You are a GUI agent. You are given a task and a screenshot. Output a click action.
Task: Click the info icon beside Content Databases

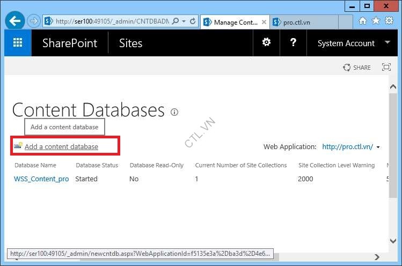tap(174, 112)
